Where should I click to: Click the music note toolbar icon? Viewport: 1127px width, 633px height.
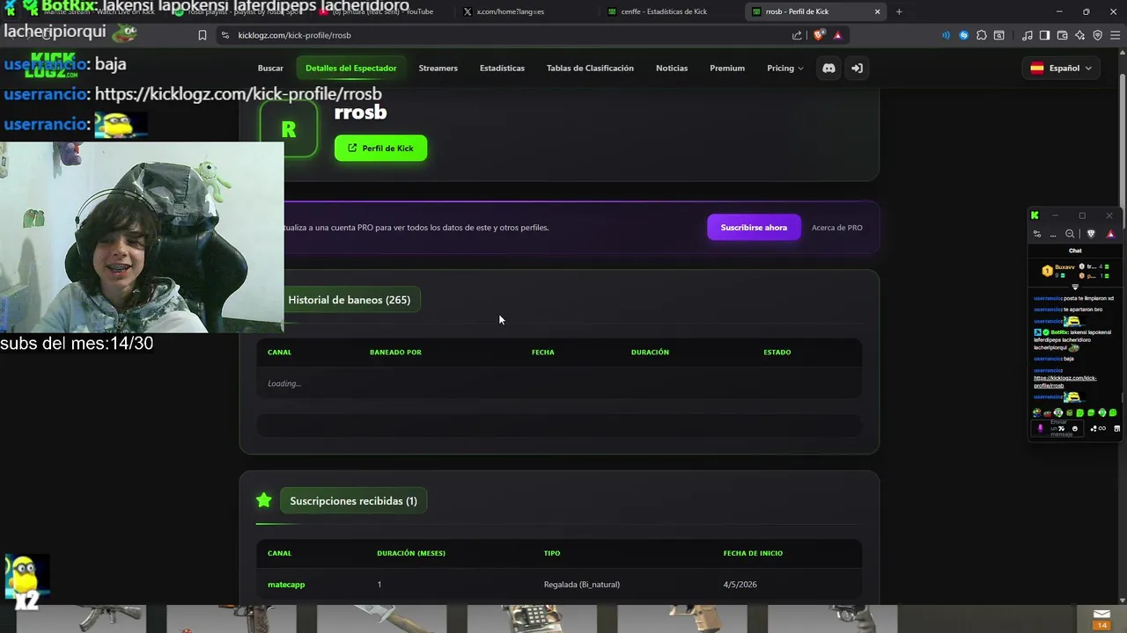[x=1028, y=35]
